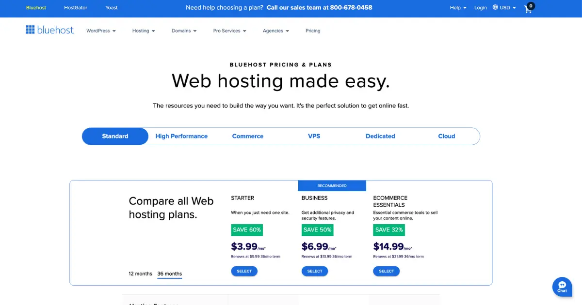Choose the 12 months term

tap(141, 274)
